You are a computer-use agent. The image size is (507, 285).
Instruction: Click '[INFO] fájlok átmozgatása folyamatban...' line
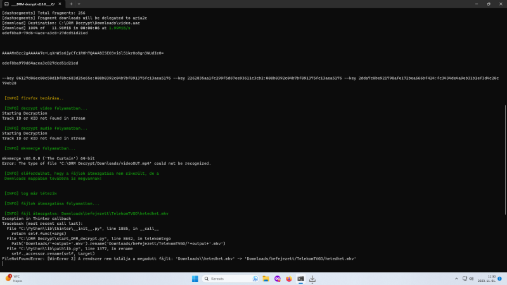(x=52, y=203)
